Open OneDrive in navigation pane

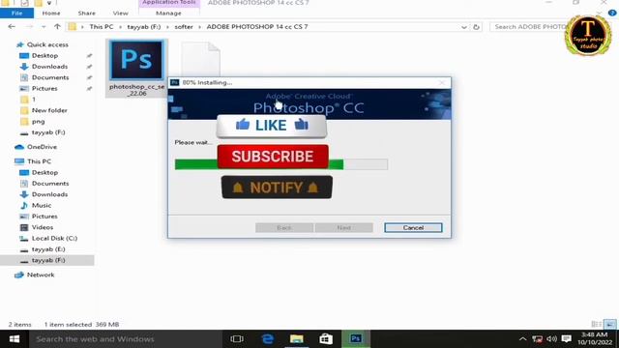(42, 147)
